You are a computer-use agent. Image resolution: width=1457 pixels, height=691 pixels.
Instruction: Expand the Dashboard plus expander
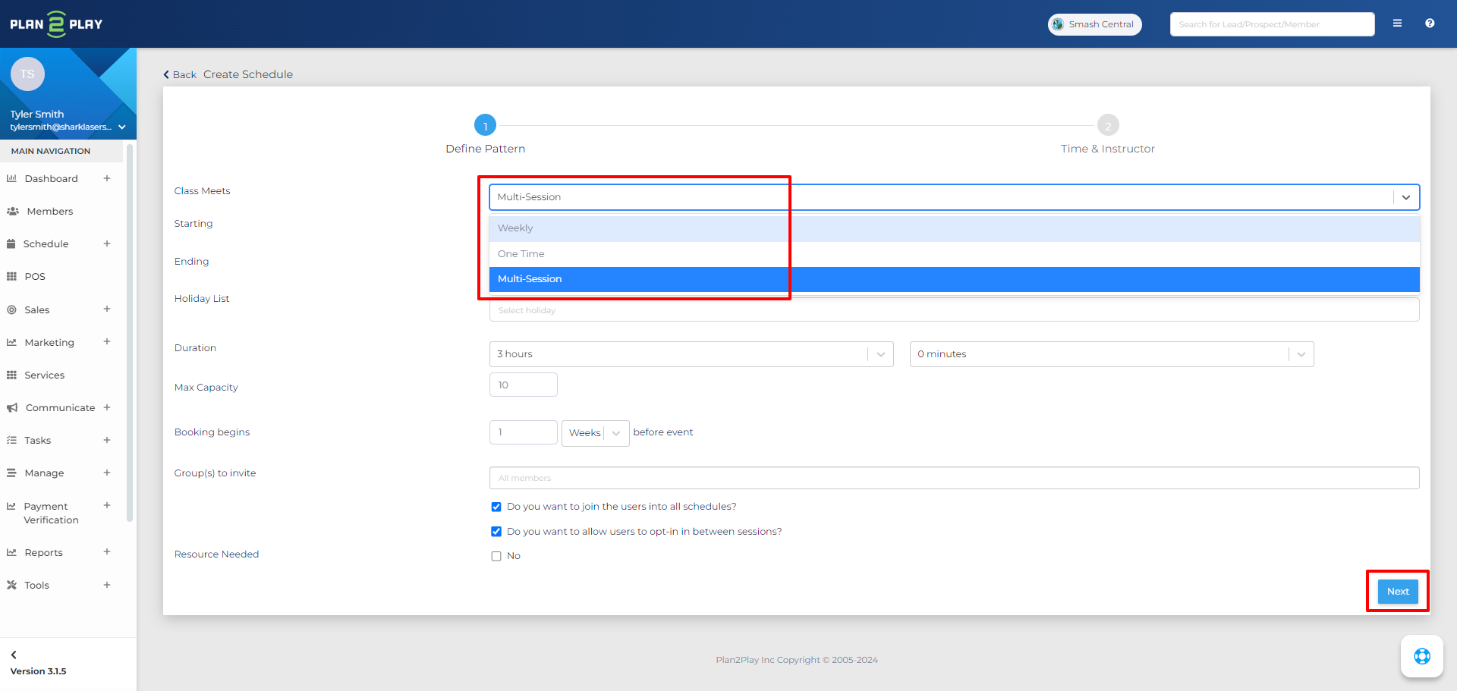(x=107, y=178)
